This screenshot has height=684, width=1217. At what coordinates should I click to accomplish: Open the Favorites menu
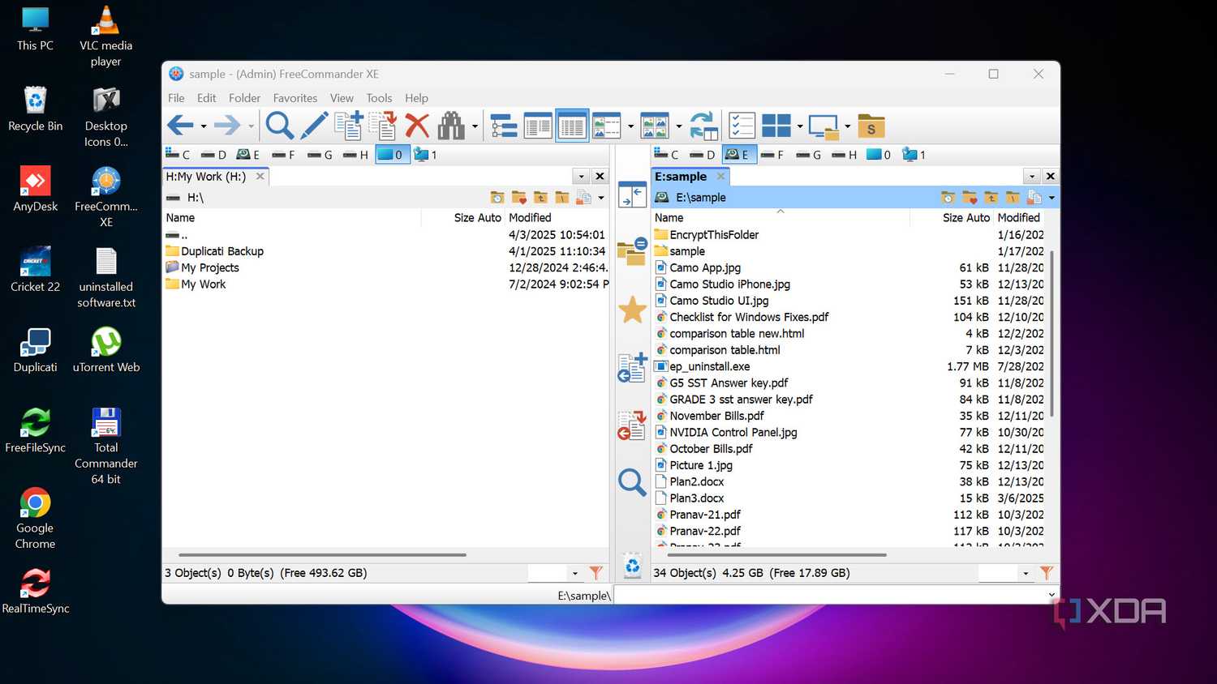pos(295,98)
